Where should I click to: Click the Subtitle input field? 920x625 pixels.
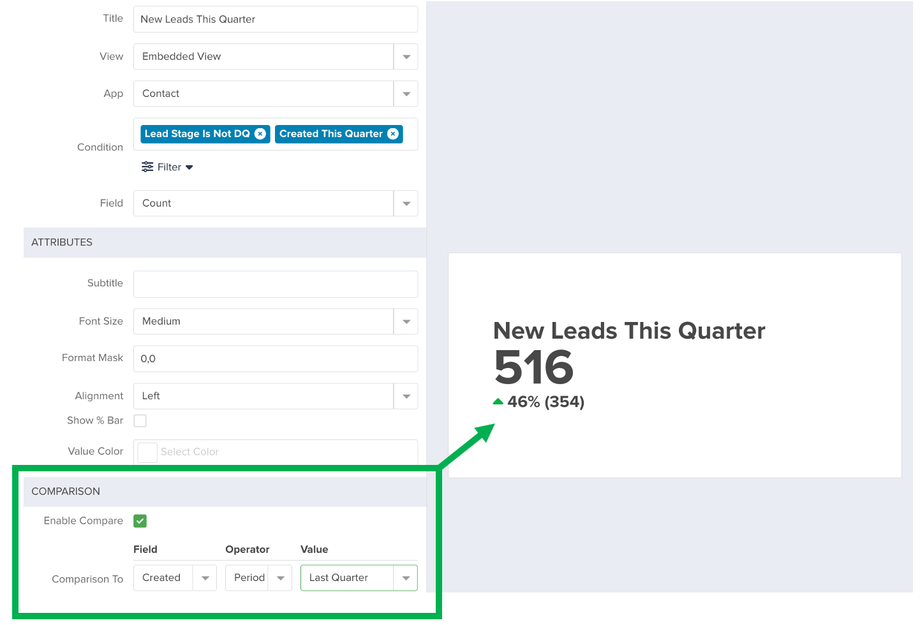pyautogui.click(x=276, y=284)
